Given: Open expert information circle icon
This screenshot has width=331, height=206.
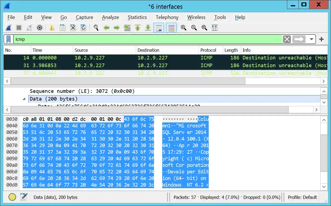Looking at the screenshot, I should click(x=12, y=197).
